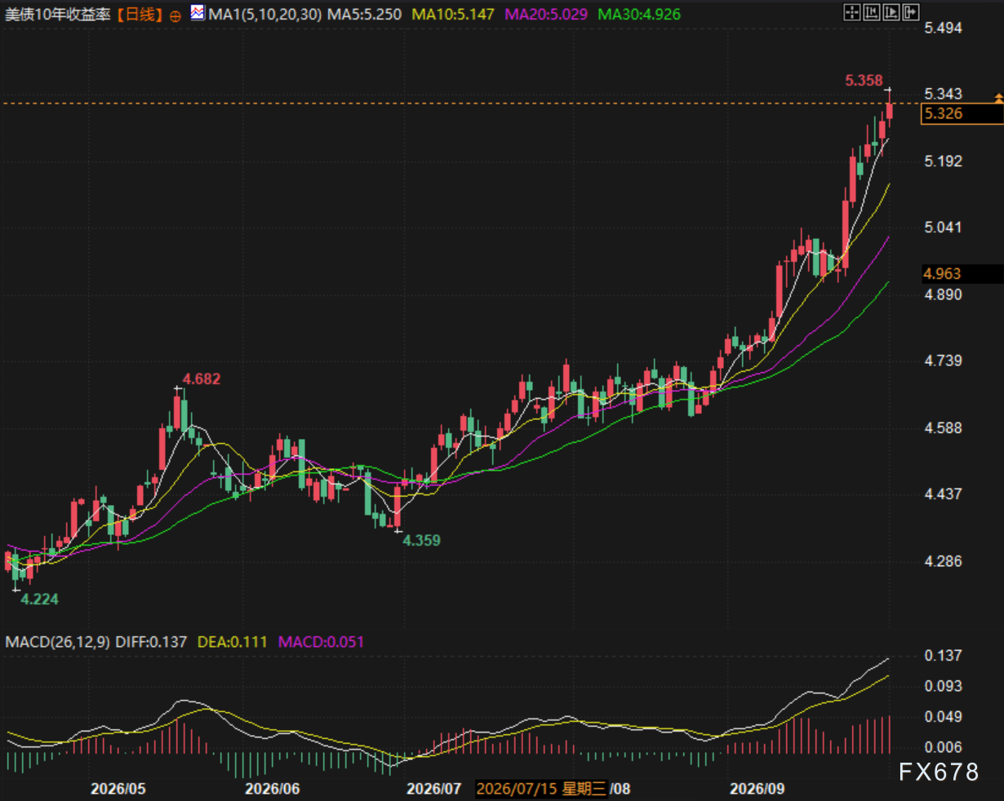The height and width of the screenshot is (801, 1004).
Task: Click the MA5:5.250 legend value
Action: [364, 15]
